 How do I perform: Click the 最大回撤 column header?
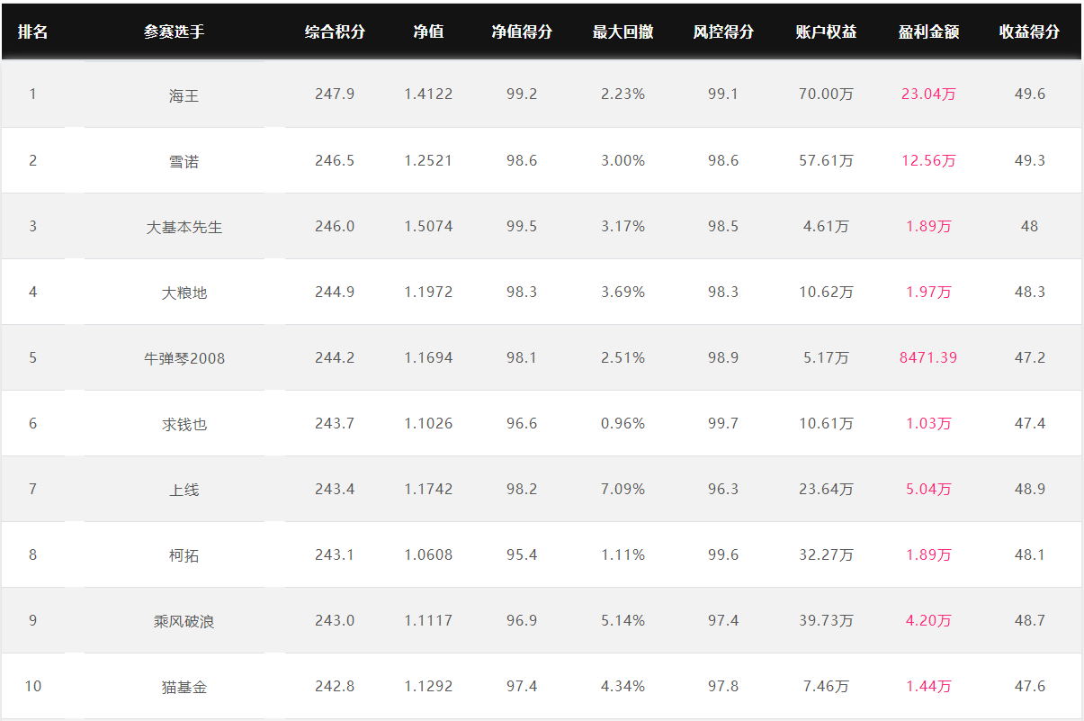coord(623,32)
